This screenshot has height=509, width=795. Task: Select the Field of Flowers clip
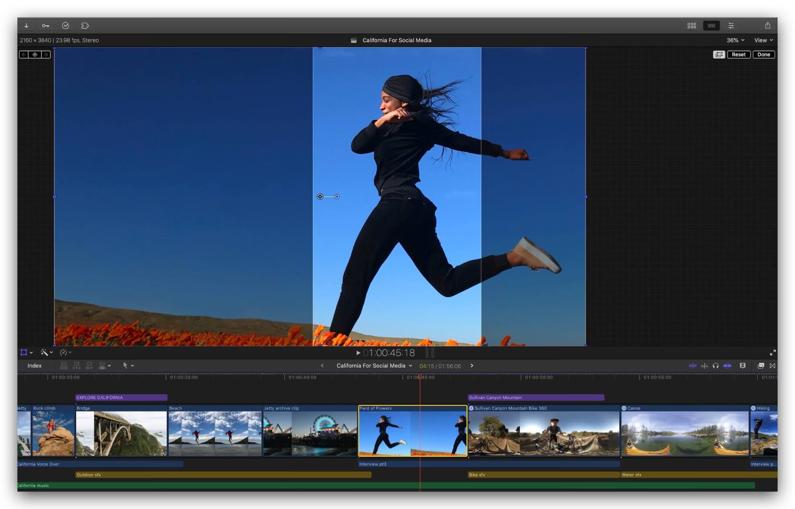pos(412,431)
